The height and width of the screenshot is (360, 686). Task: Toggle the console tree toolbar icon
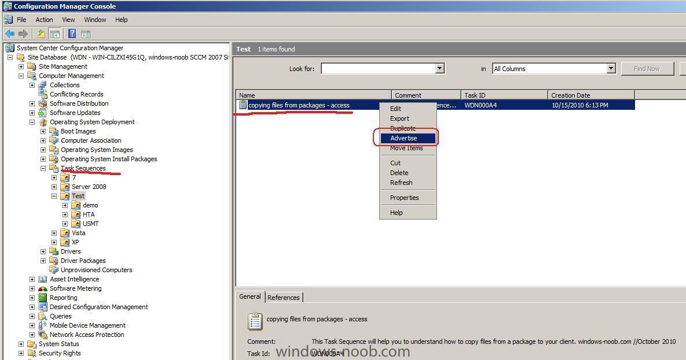point(54,34)
